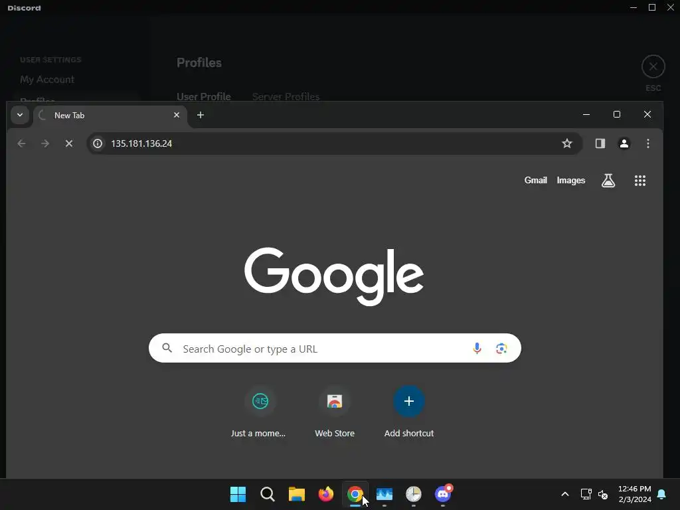Open My Account in Discord settings
Viewport: 680px width, 510px height.
[x=47, y=80]
